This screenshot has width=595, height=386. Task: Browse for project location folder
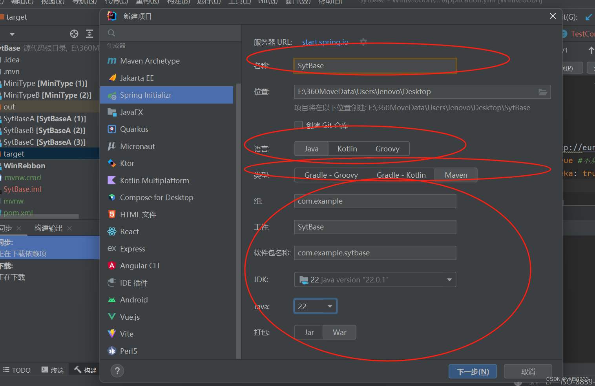point(543,92)
